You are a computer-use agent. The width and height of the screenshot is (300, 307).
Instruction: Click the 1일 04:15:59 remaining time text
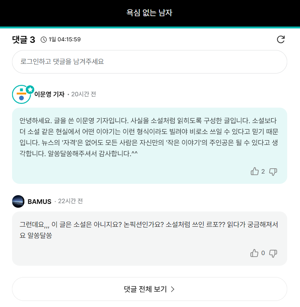[x=65, y=39]
